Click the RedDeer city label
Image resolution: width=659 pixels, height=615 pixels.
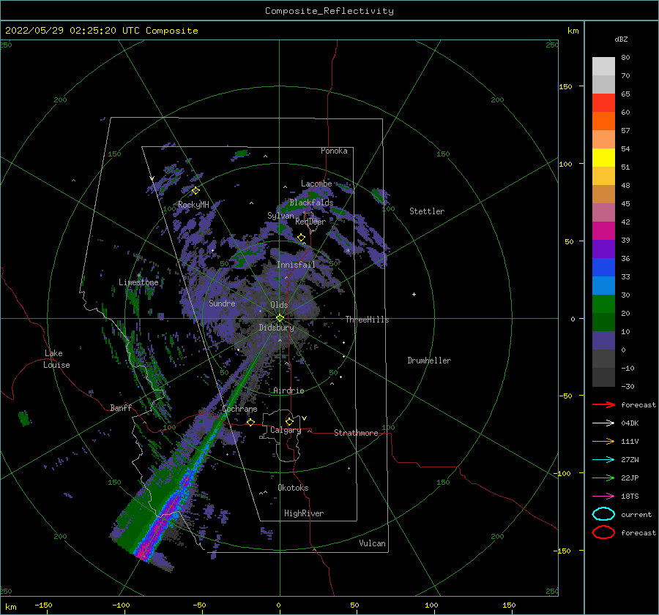(x=310, y=222)
